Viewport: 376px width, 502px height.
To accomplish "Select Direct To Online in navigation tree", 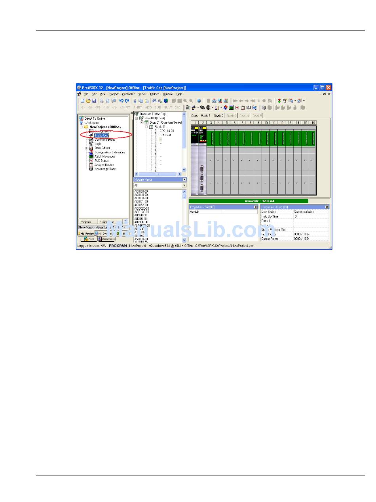I will pos(95,118).
